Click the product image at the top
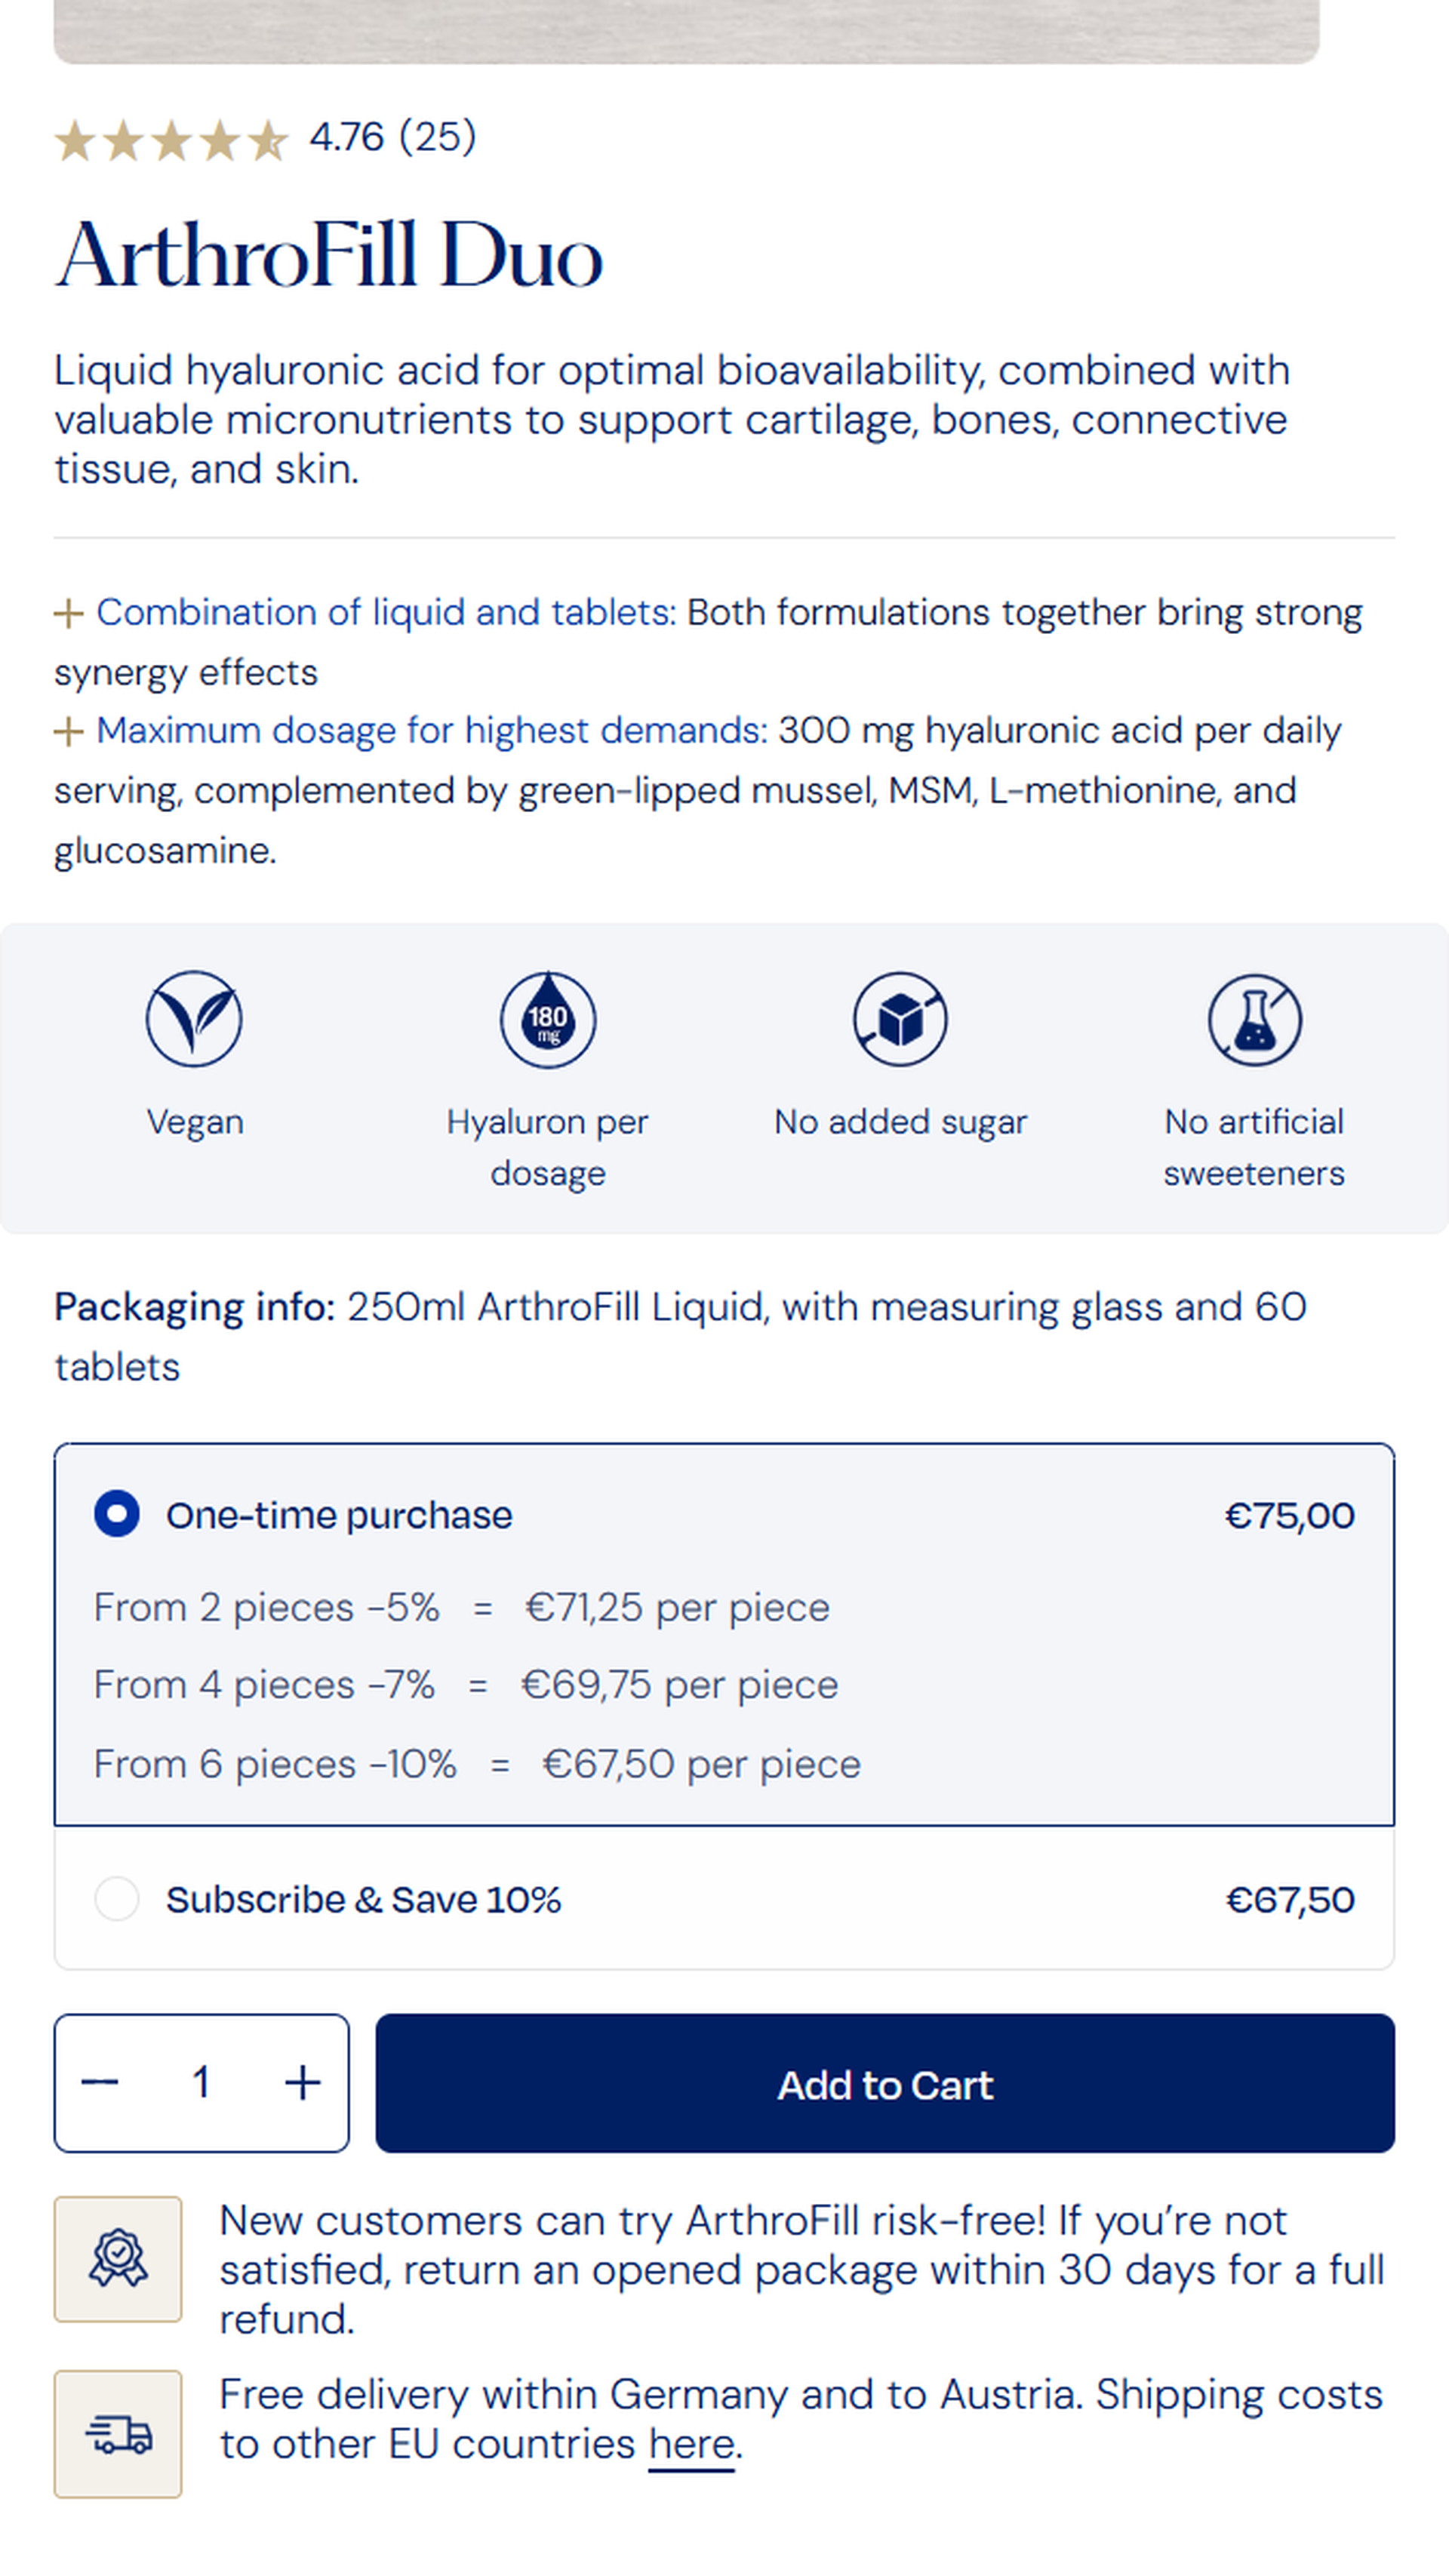The width and height of the screenshot is (1449, 2576). tap(686, 32)
